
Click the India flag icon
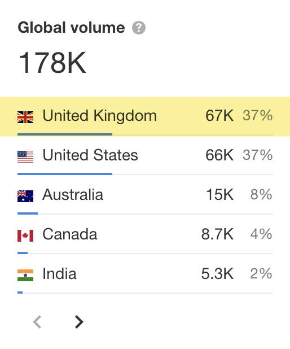tap(25, 276)
